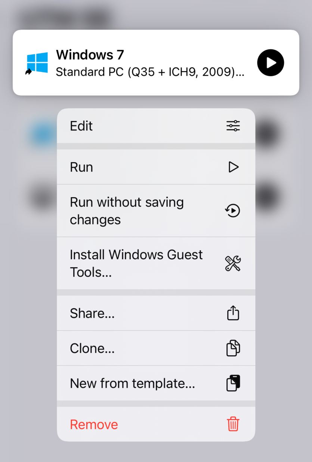Tap the share arrow-box icon
This screenshot has height=462, width=312.
click(x=233, y=313)
